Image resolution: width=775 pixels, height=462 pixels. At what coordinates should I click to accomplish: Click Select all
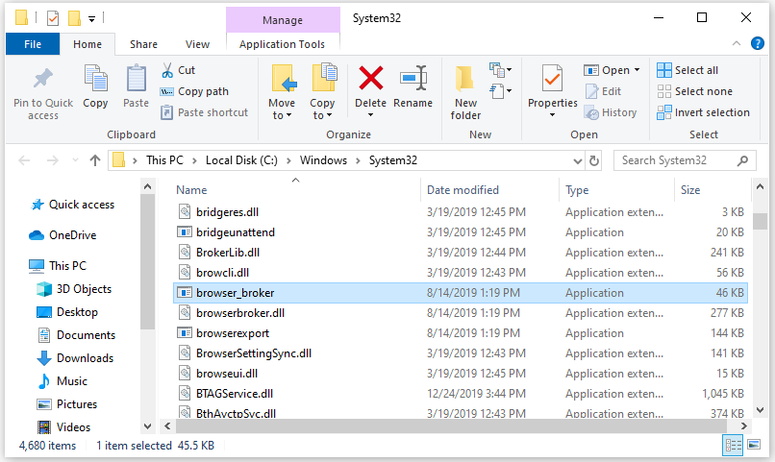687,70
